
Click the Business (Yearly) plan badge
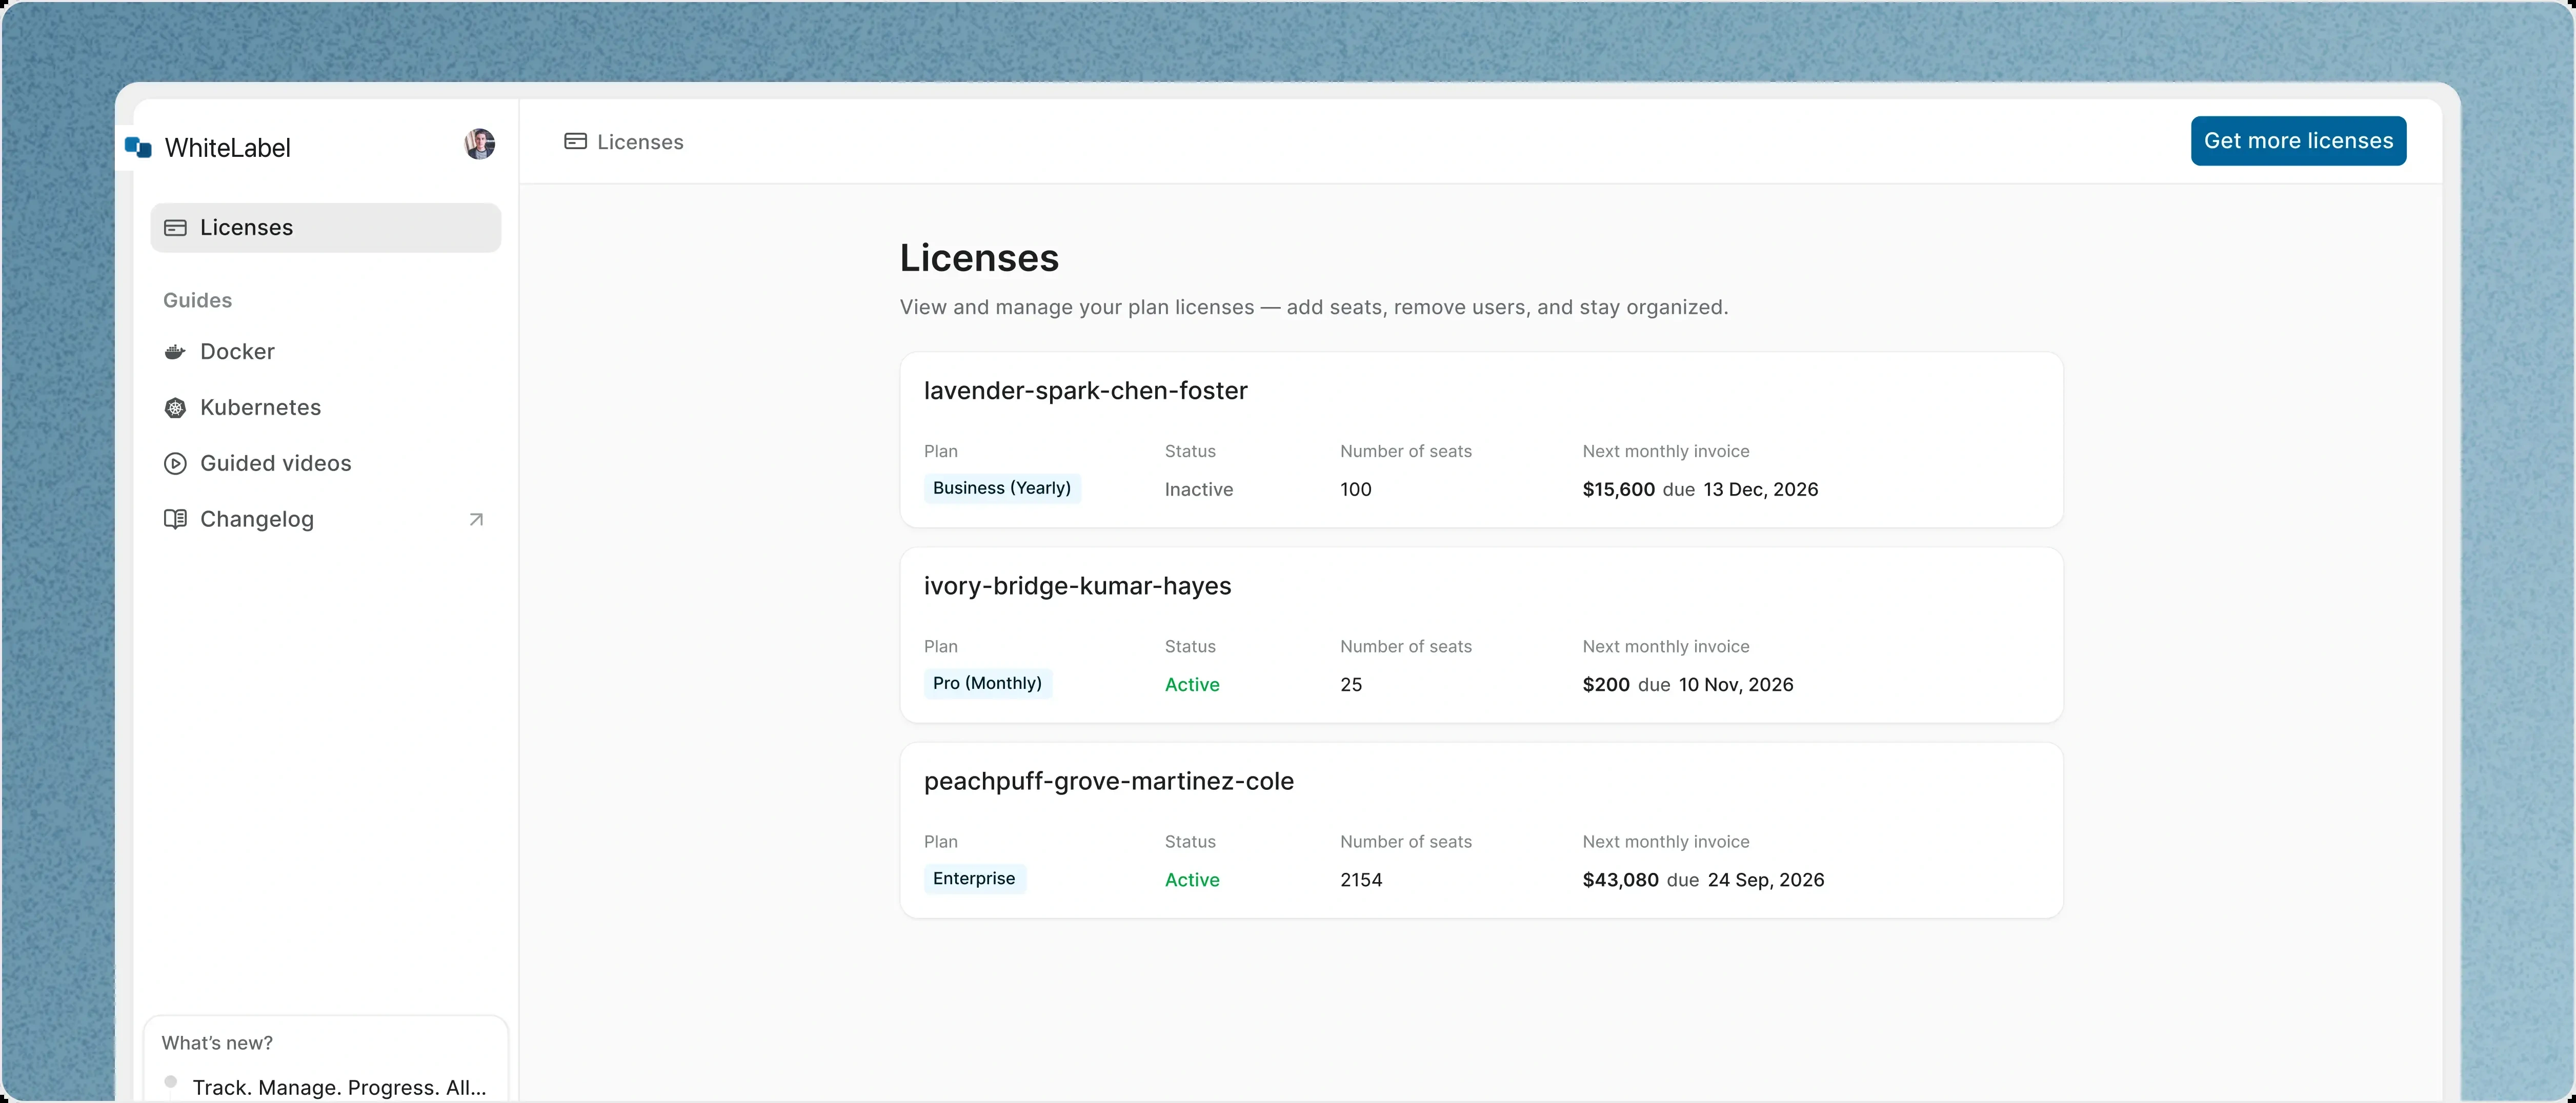(1002, 488)
